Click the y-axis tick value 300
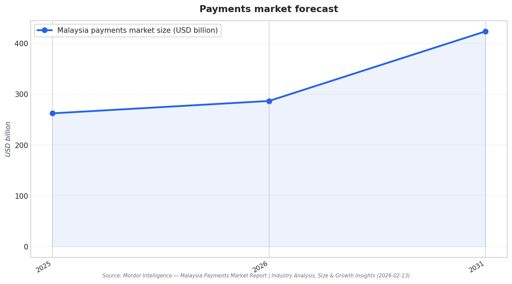This screenshot has height=284, width=512. [21, 95]
